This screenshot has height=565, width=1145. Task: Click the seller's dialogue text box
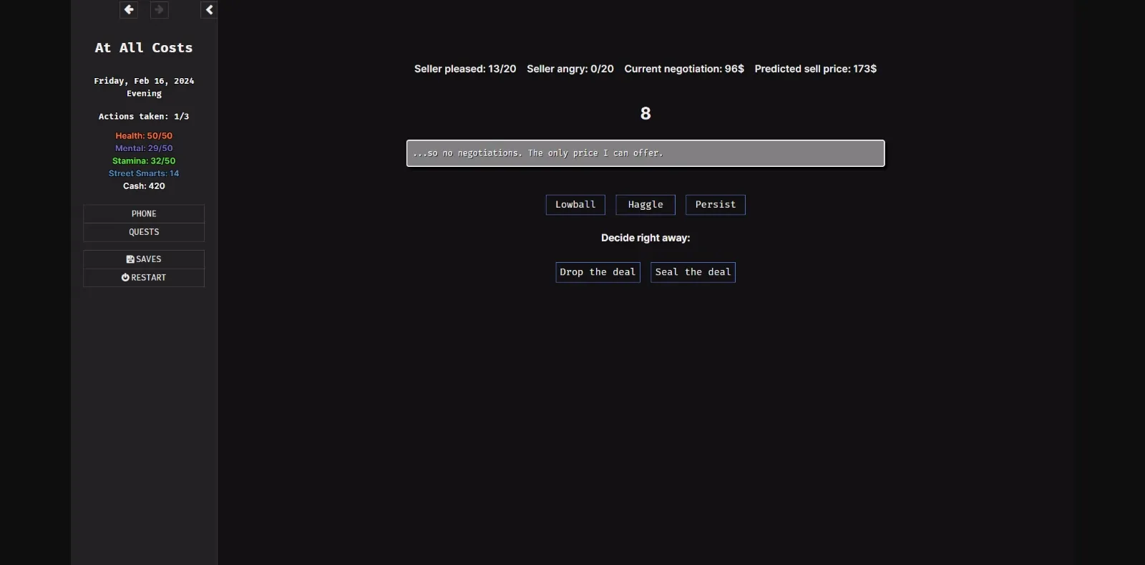point(645,153)
